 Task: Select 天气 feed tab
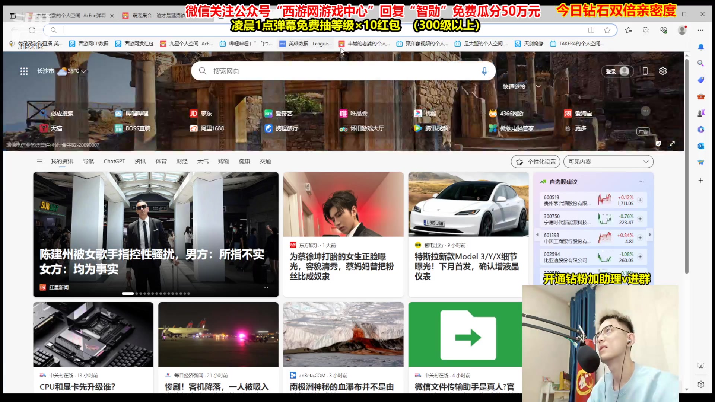click(x=203, y=162)
